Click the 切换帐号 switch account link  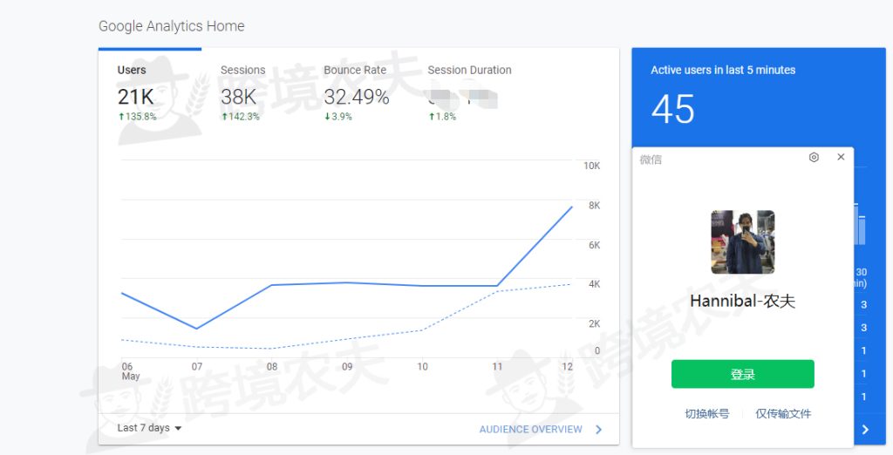pyautogui.click(x=706, y=414)
